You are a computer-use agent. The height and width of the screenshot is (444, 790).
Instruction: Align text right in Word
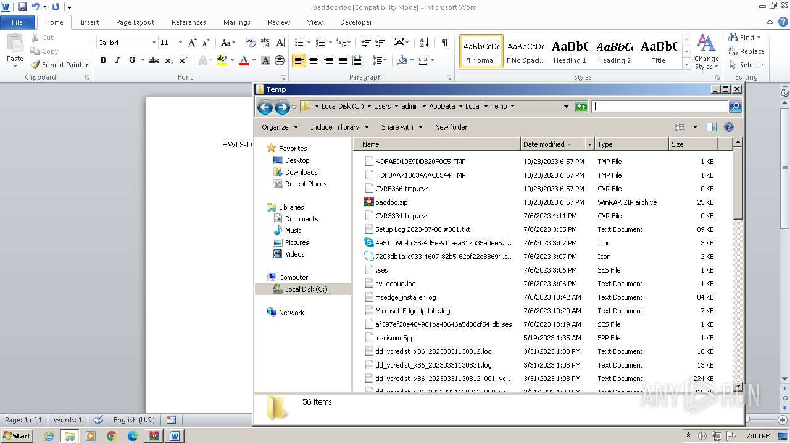[328, 60]
